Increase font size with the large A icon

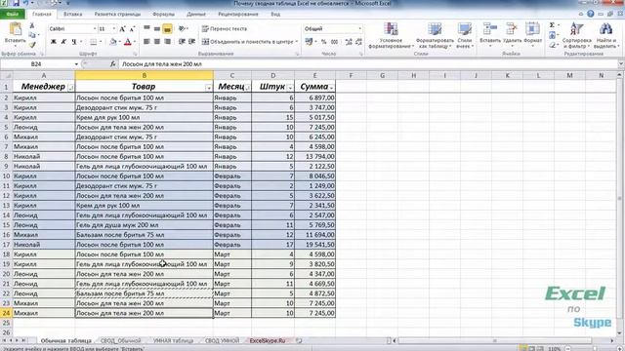pyautogui.click(x=122, y=29)
